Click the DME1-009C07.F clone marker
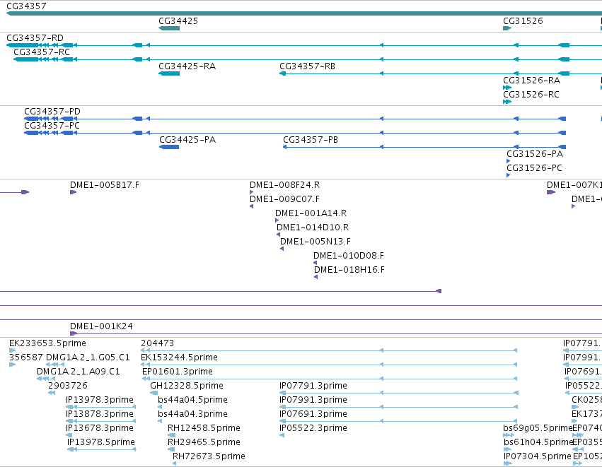602x467 pixels. pyautogui.click(x=251, y=206)
